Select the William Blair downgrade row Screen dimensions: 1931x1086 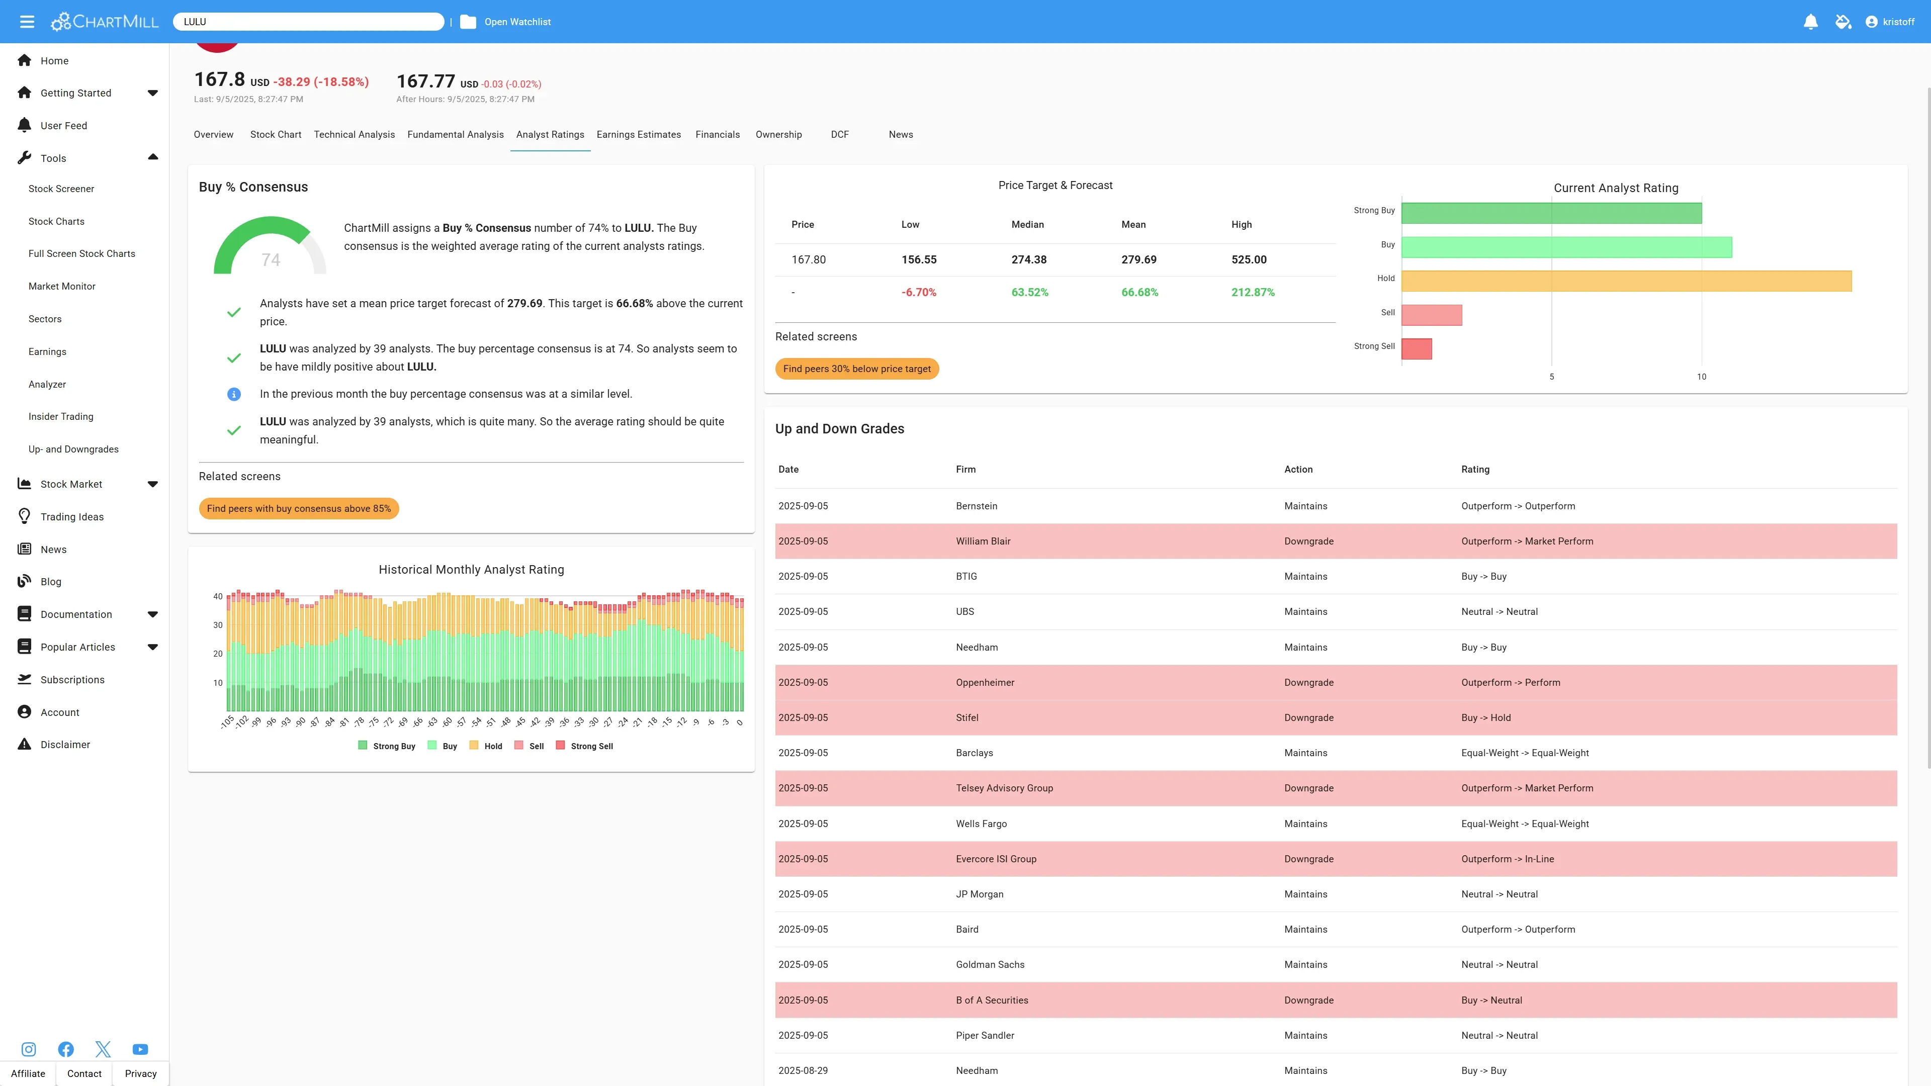click(1336, 541)
